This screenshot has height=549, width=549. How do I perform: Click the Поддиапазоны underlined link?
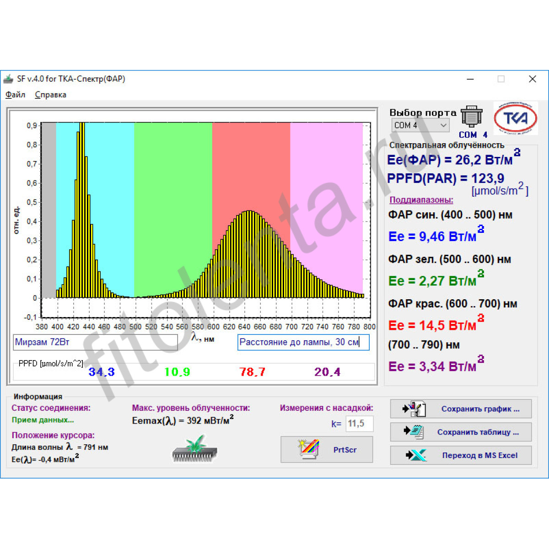click(x=421, y=200)
